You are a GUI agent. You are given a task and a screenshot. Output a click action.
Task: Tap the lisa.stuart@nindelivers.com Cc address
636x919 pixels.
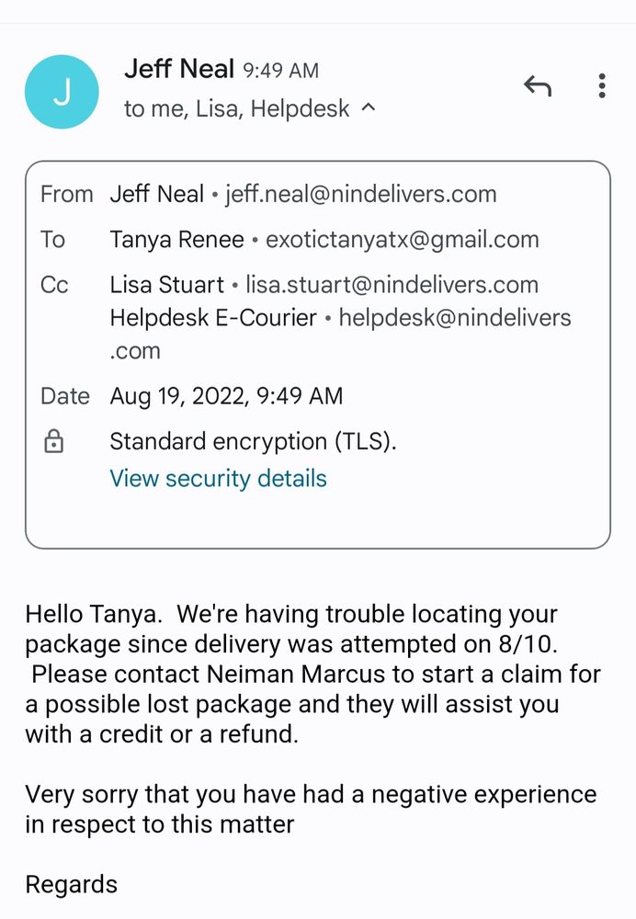[x=392, y=285]
